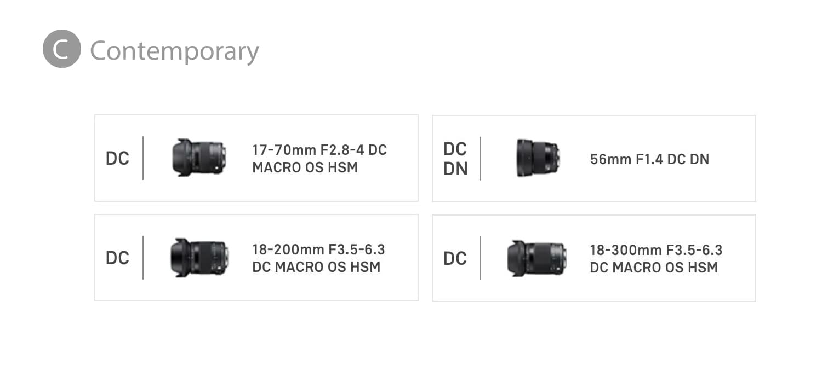
Task: Click the divider line in the 18-300mm card
Action: pos(481,258)
